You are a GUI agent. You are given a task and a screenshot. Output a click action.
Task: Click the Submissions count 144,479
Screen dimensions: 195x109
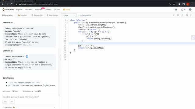coord(38,91)
